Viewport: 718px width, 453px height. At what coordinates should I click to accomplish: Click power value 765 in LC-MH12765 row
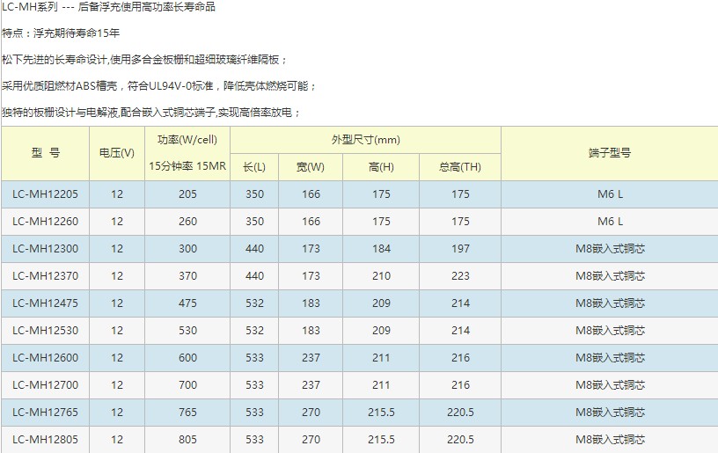pos(187,412)
